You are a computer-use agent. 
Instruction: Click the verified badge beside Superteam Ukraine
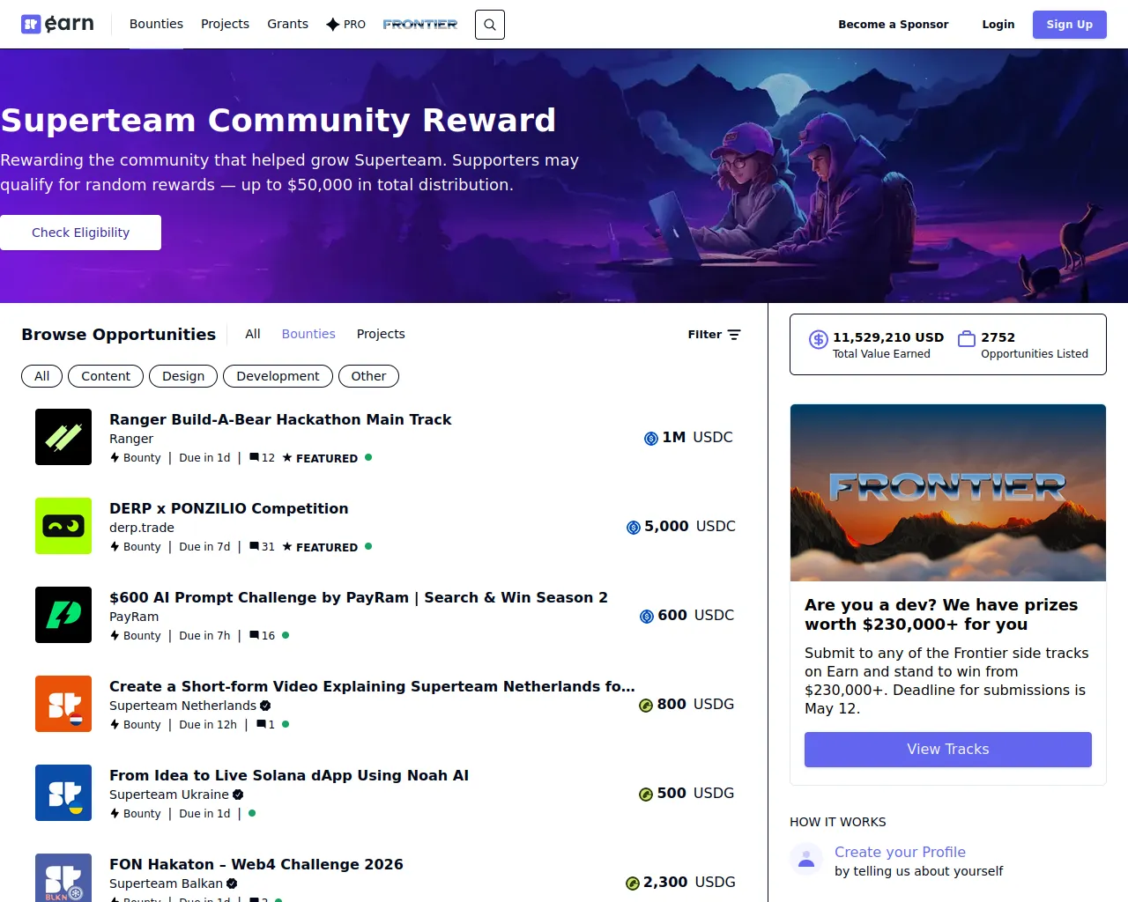pos(238,795)
